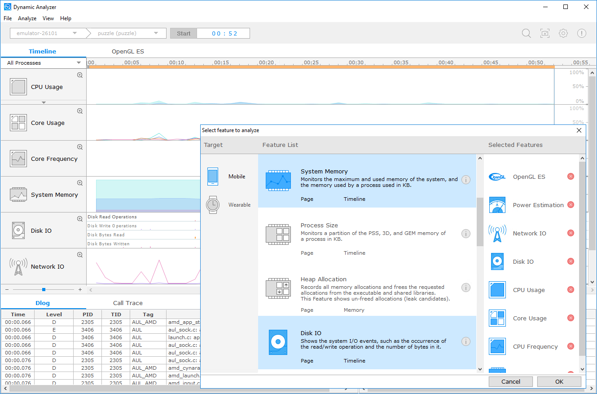Select Wearable as the analysis target
597x394 pixels.
coord(212,204)
